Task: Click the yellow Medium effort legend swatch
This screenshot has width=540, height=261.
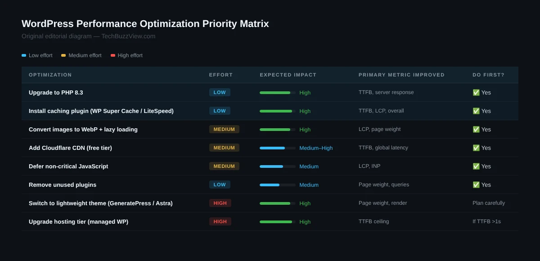Action: click(63, 55)
